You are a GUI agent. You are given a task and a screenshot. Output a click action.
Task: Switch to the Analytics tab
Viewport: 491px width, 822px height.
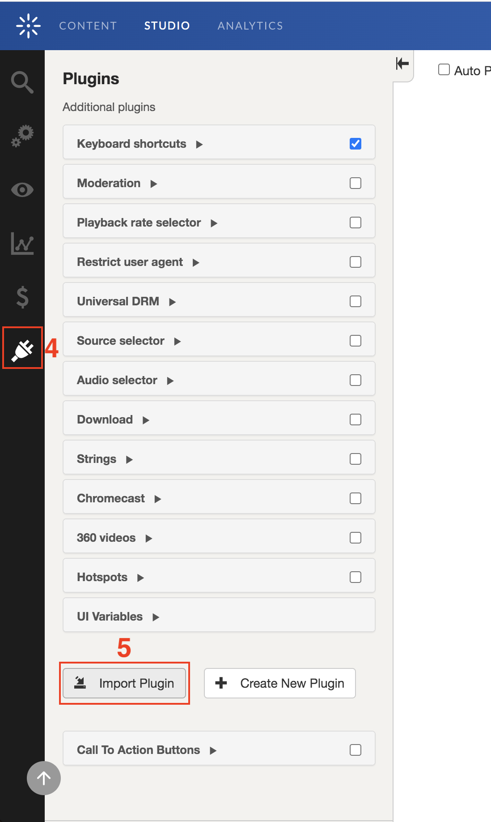[x=250, y=26]
